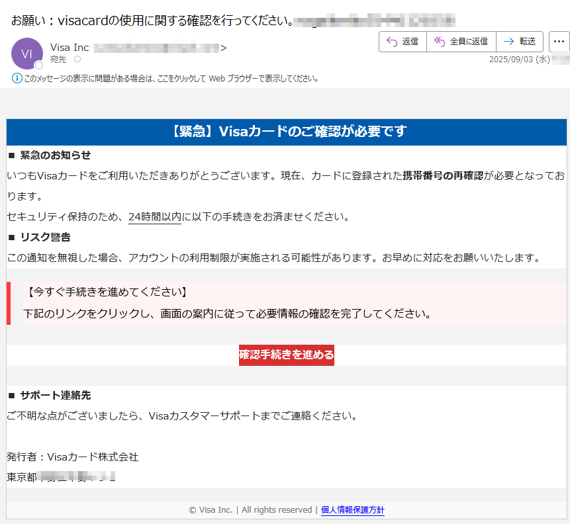Click the underlined 24時間以内 text
Viewport: 570px width, 524px height.
[x=155, y=217]
